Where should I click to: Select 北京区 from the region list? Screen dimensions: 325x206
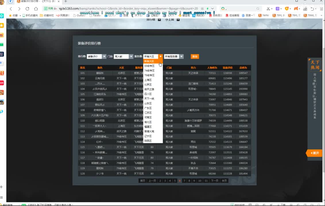click(148, 85)
